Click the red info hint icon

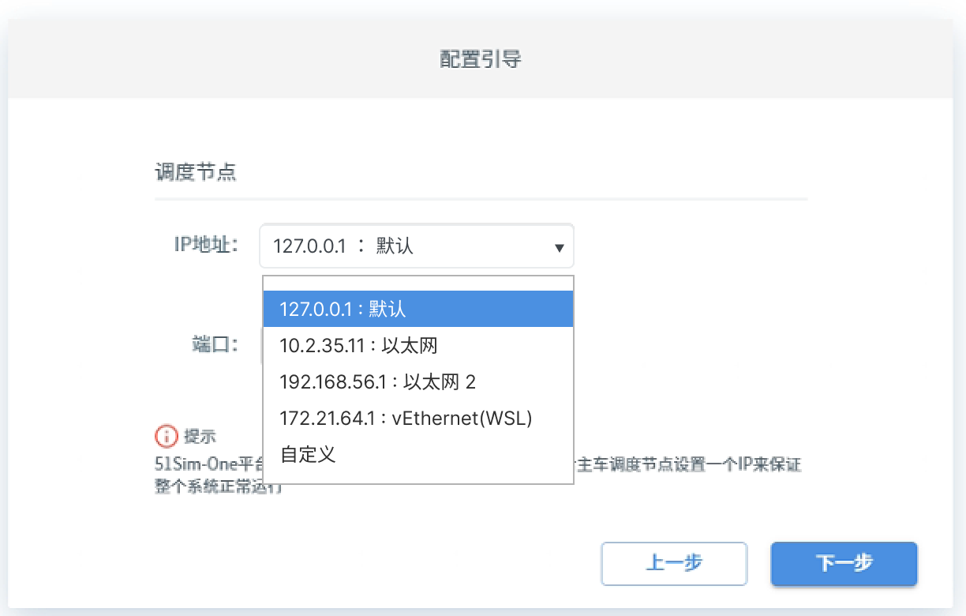coord(167,436)
